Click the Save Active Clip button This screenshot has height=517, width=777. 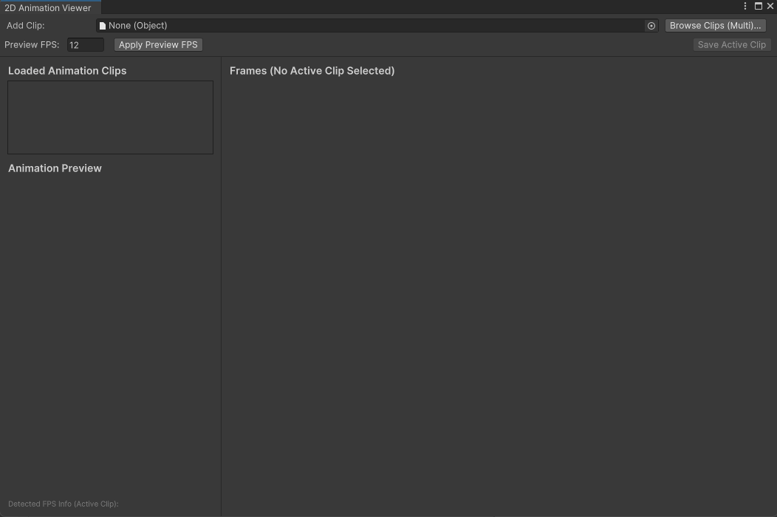(x=731, y=44)
